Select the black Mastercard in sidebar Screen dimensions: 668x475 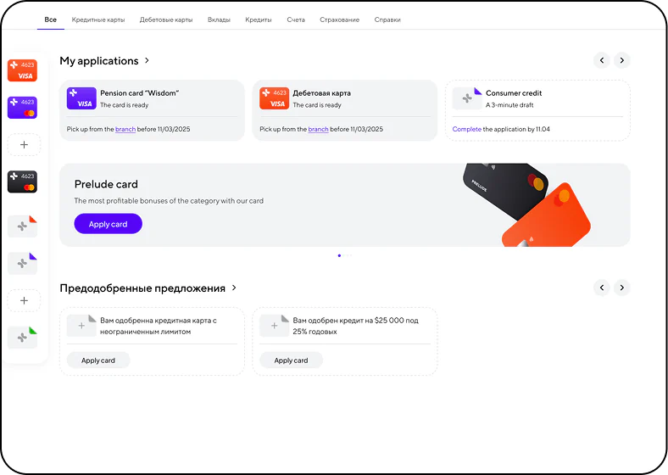(23, 182)
